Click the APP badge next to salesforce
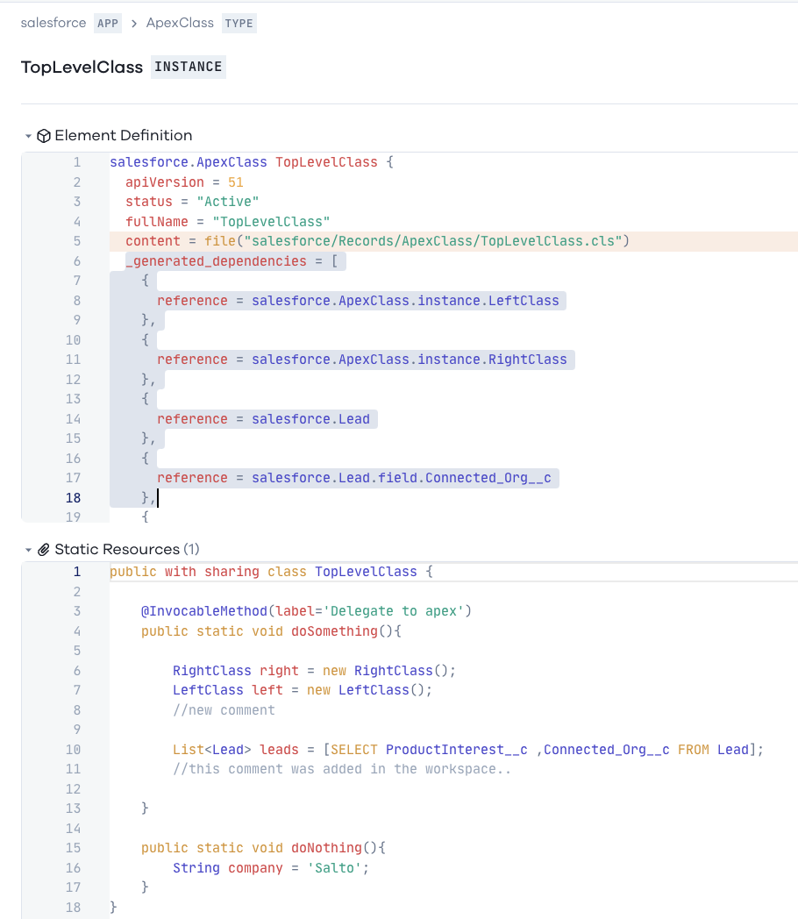The height and width of the screenshot is (919, 798). pyautogui.click(x=108, y=24)
